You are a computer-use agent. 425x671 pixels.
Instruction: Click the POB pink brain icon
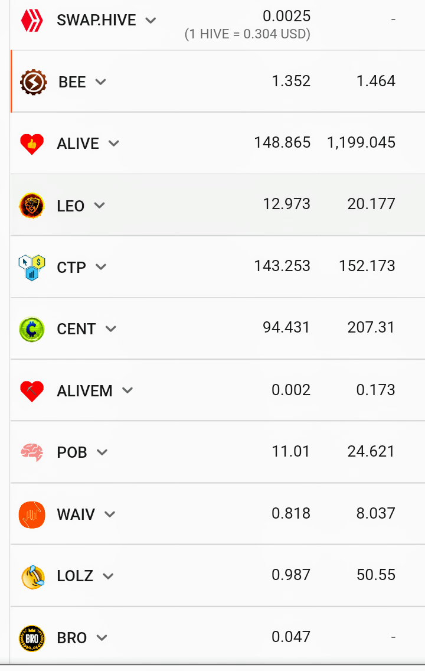click(32, 452)
